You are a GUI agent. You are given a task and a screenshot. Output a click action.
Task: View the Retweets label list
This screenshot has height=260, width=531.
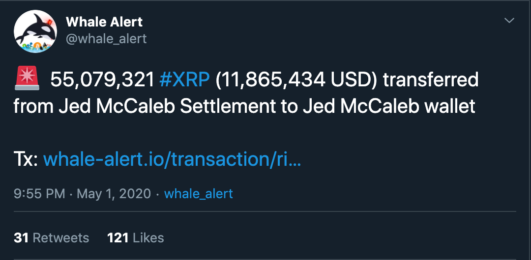(60, 238)
